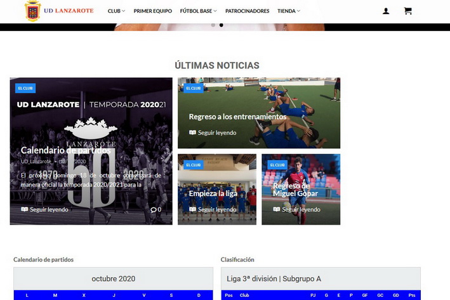Image resolution: width=450 pixels, height=300 pixels.
Task: Click the Pts column header in Clasificación
Action: tap(412, 295)
